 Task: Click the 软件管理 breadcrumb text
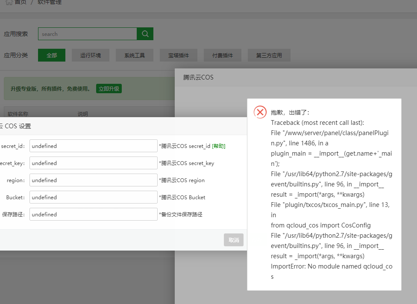pos(50,2)
